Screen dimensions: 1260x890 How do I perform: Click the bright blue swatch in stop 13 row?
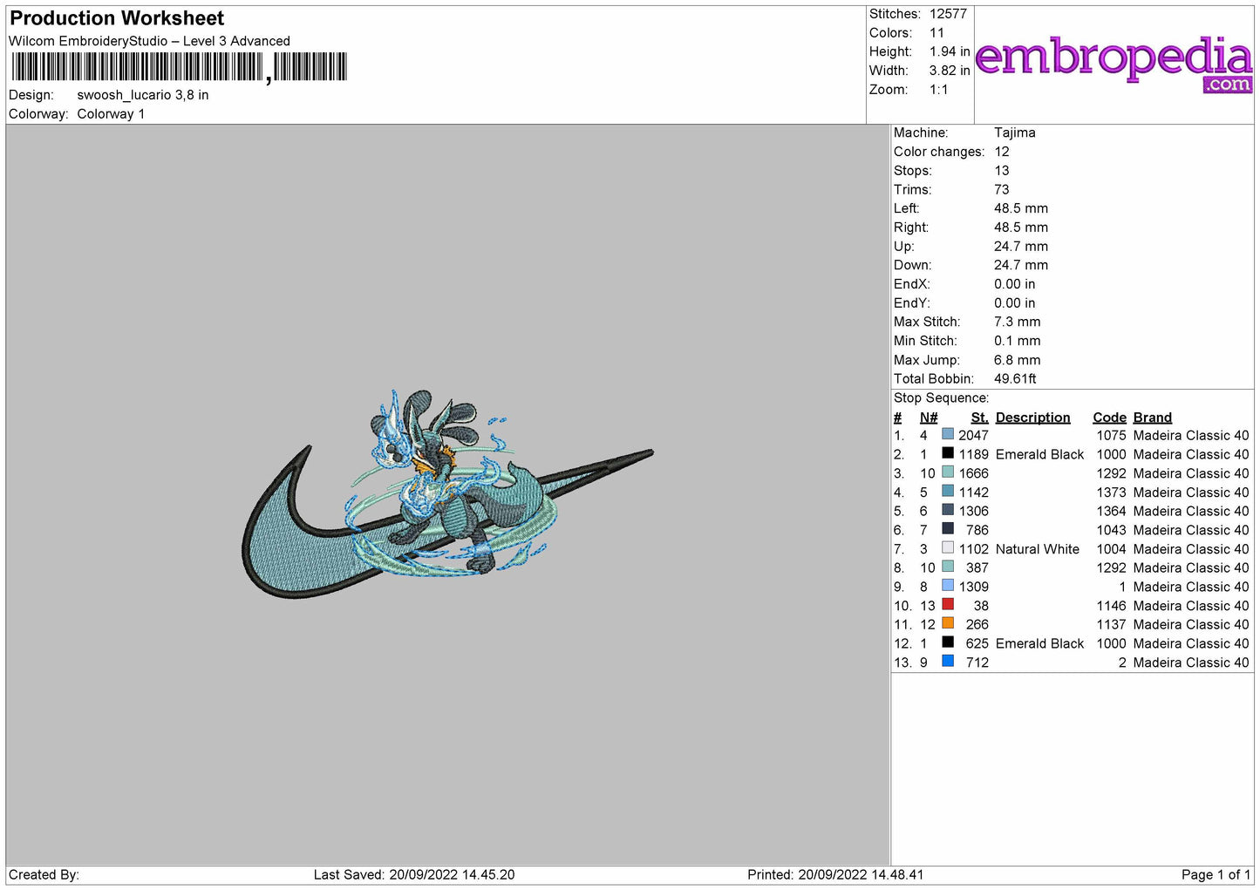948,661
